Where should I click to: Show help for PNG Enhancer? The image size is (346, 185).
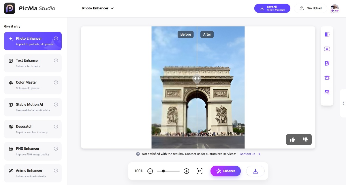click(x=56, y=149)
